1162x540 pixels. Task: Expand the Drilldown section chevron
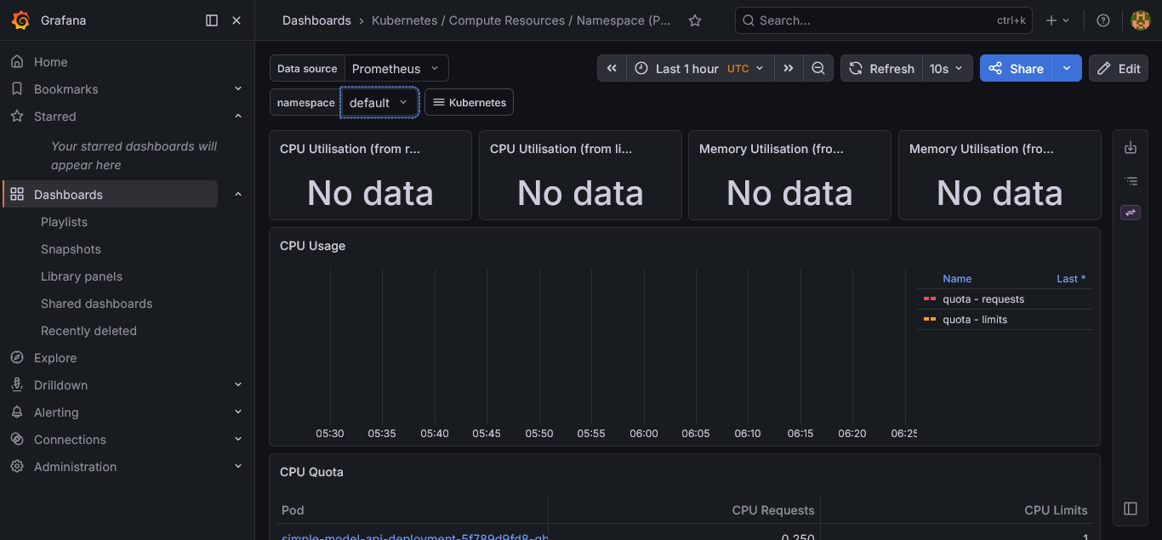[x=238, y=385]
